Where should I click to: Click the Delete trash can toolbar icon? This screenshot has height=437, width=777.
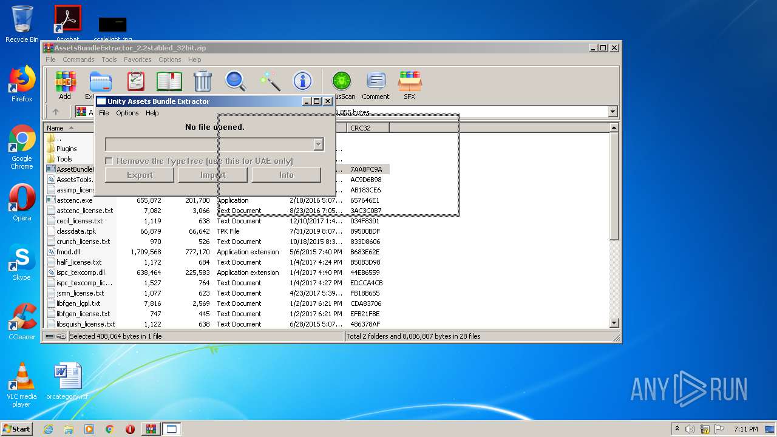(202, 81)
